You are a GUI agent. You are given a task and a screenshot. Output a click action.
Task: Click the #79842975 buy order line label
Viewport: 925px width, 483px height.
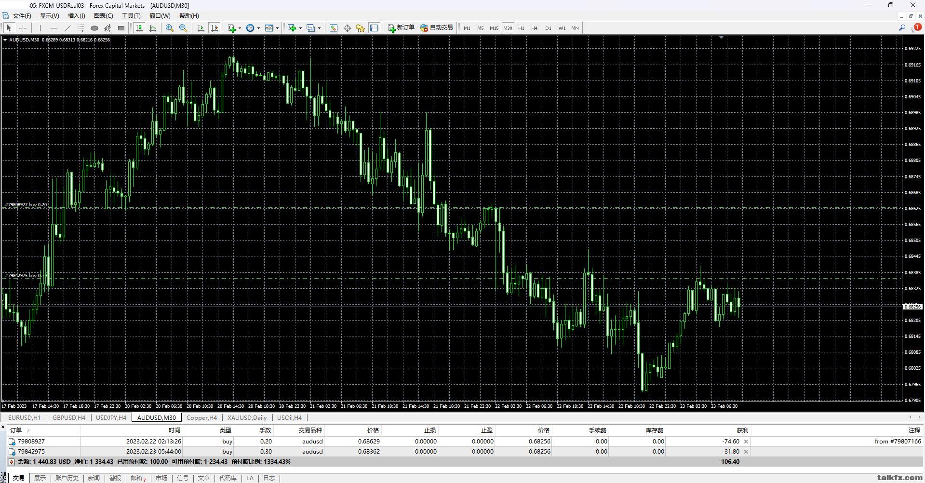point(25,276)
